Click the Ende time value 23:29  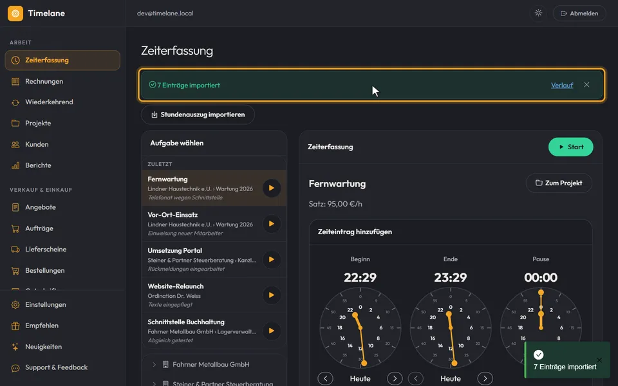pos(451,278)
